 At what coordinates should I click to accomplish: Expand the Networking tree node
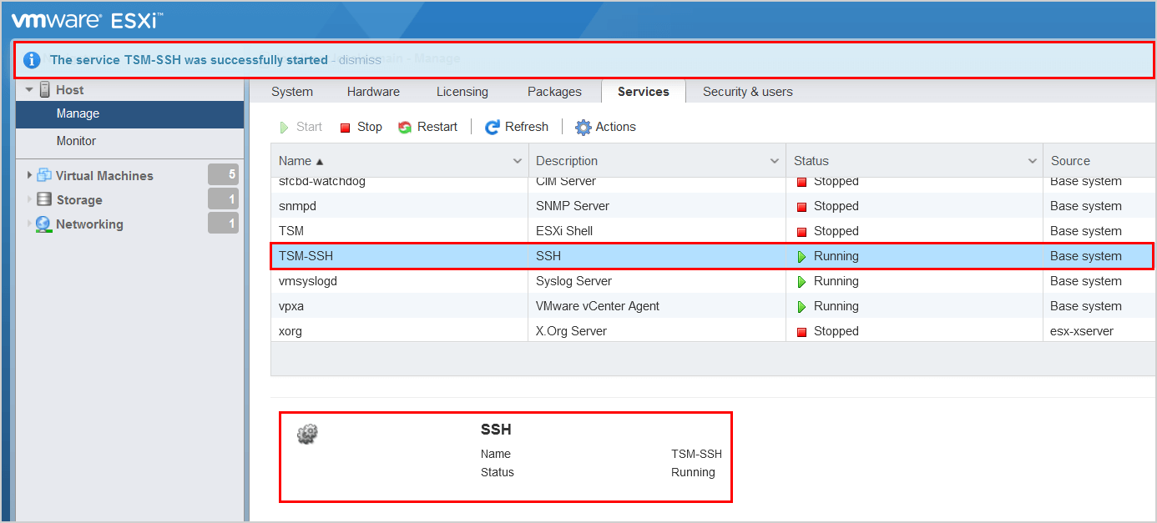click(x=30, y=224)
